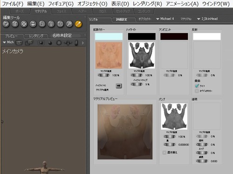Select the highlighted yellow eyedropper material tool
Image resolution: width=233 pixels, height=174 pixels.
pyautogui.click(x=78, y=24)
